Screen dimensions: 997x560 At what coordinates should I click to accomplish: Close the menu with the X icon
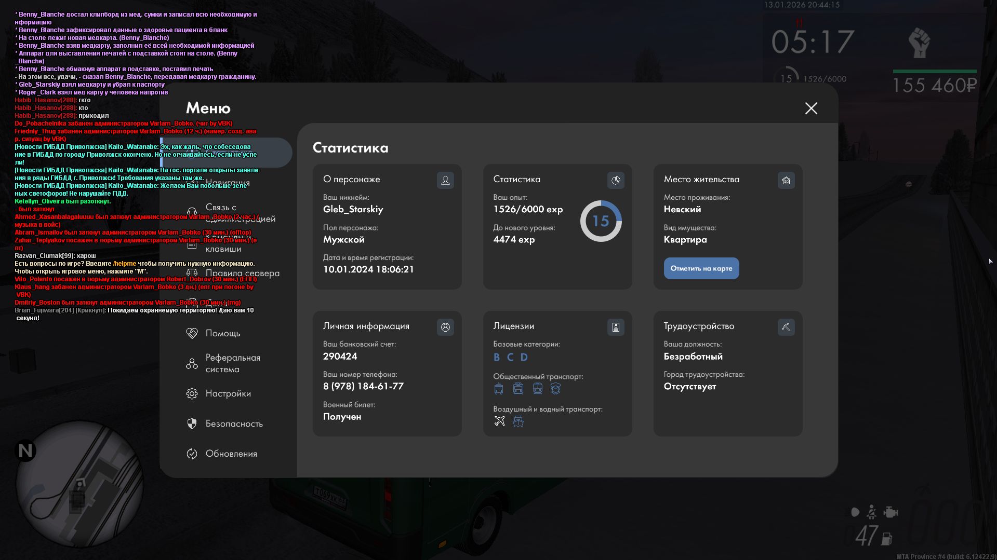click(811, 108)
